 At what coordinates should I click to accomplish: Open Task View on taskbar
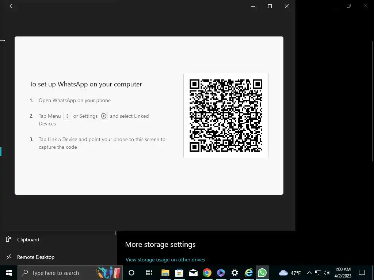click(149, 273)
